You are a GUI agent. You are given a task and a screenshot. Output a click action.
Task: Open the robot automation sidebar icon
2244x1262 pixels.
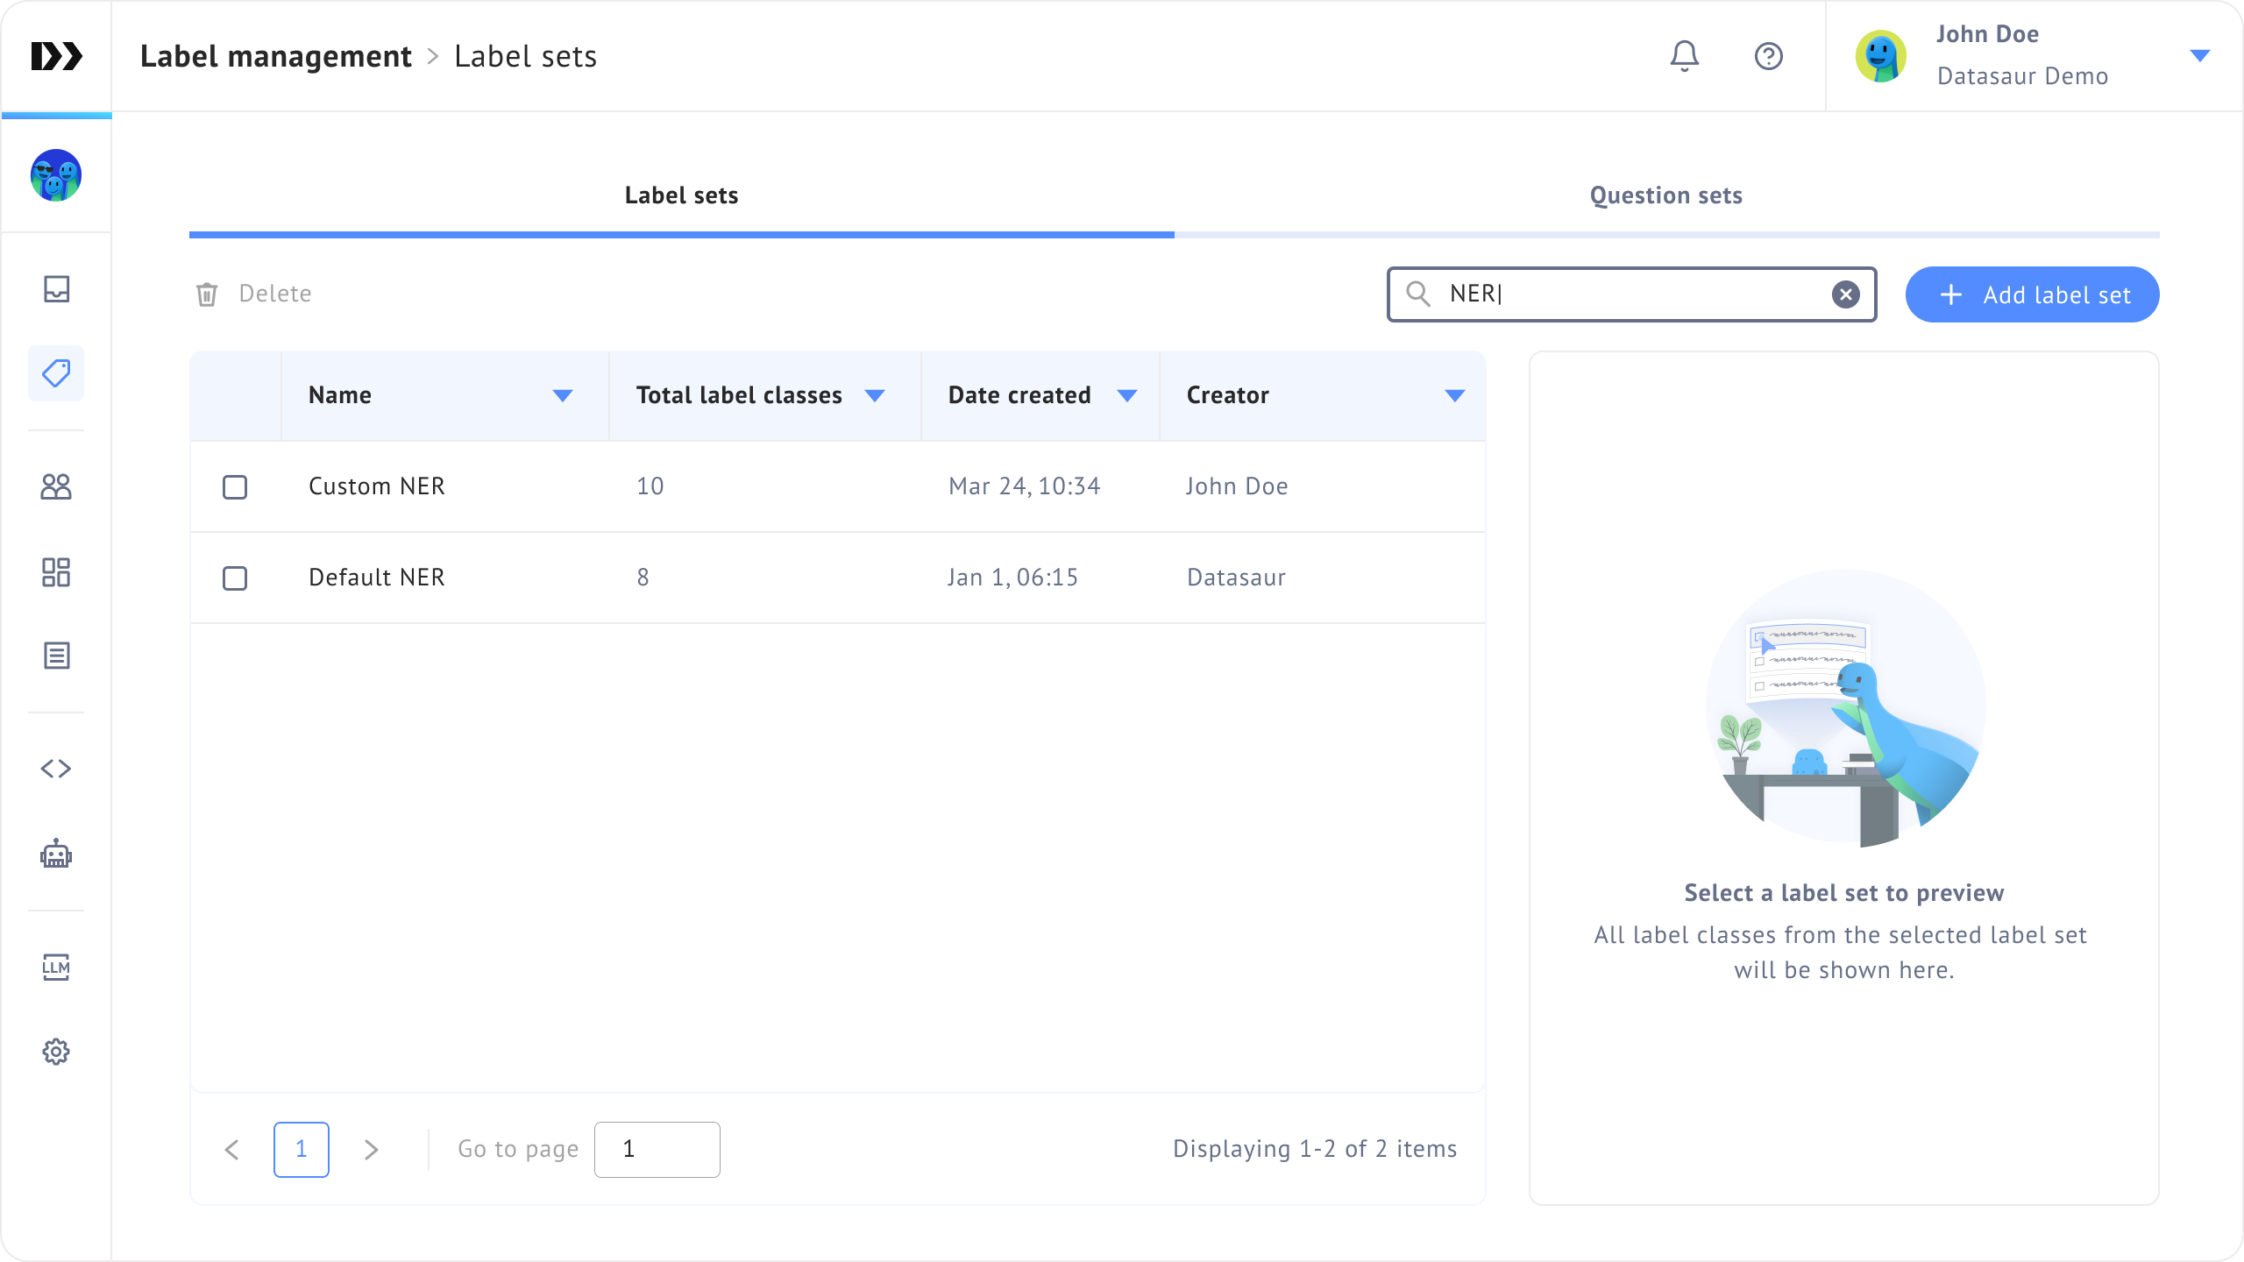(x=56, y=854)
